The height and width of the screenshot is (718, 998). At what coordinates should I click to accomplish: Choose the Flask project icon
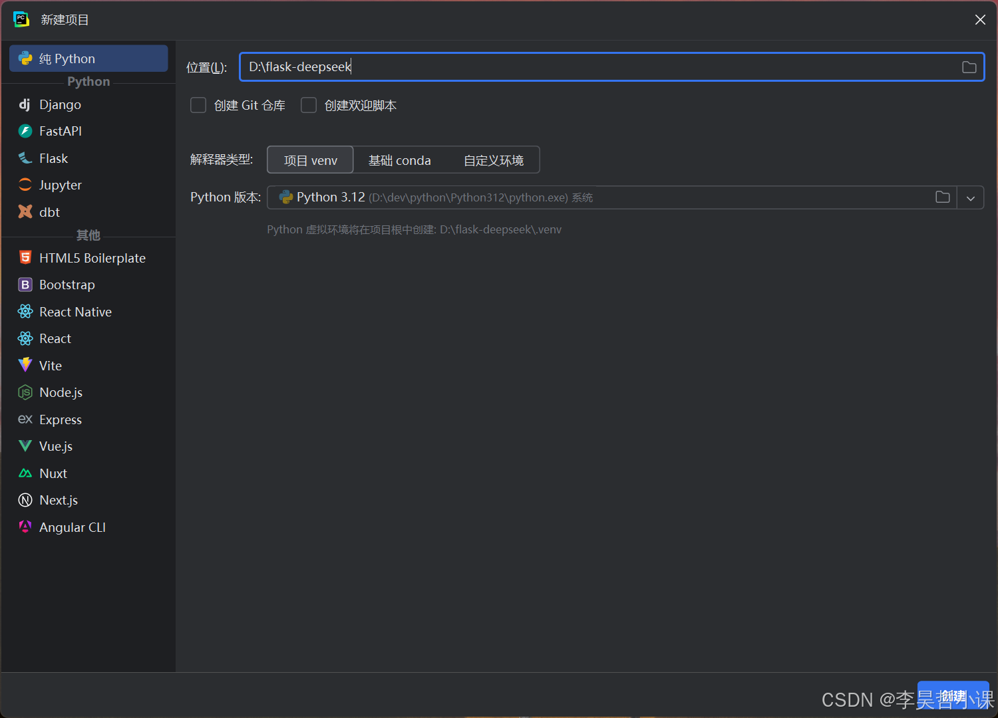[25, 158]
